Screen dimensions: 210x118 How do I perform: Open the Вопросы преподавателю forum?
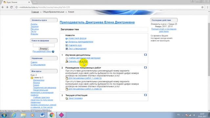[81, 42]
